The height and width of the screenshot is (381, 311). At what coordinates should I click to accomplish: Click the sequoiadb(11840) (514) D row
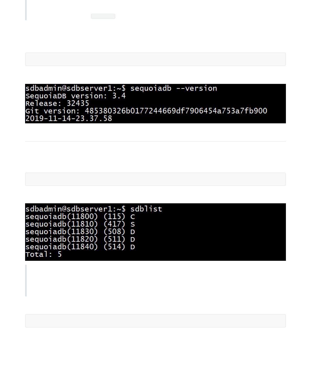tap(80, 247)
